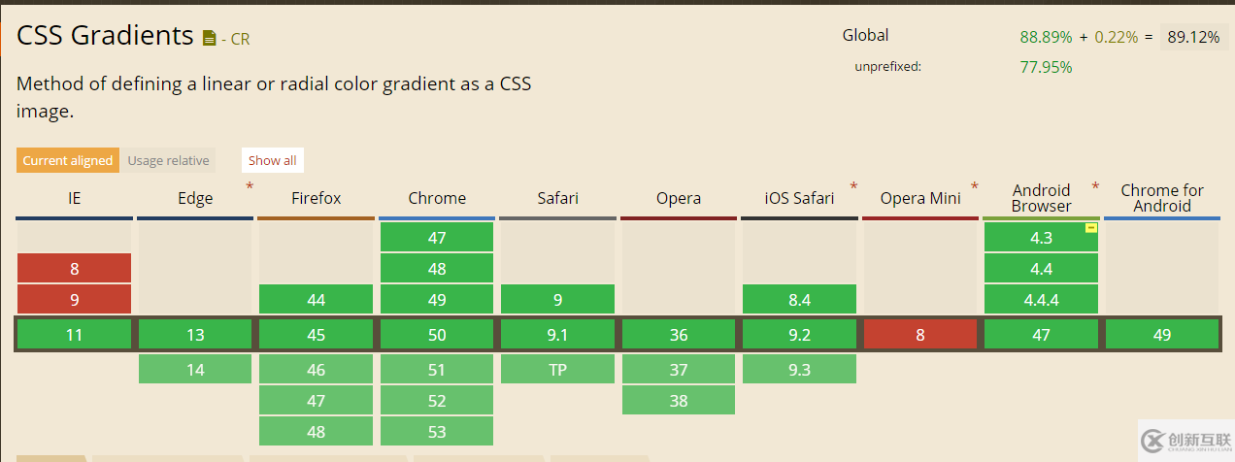Click the watermark logo in the bottom-right corner
The width and height of the screenshot is (1235, 462).
click(1185, 441)
